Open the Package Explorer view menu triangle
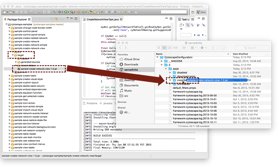Image resolution: width=279 pixels, height=167 pixels. (67, 18)
